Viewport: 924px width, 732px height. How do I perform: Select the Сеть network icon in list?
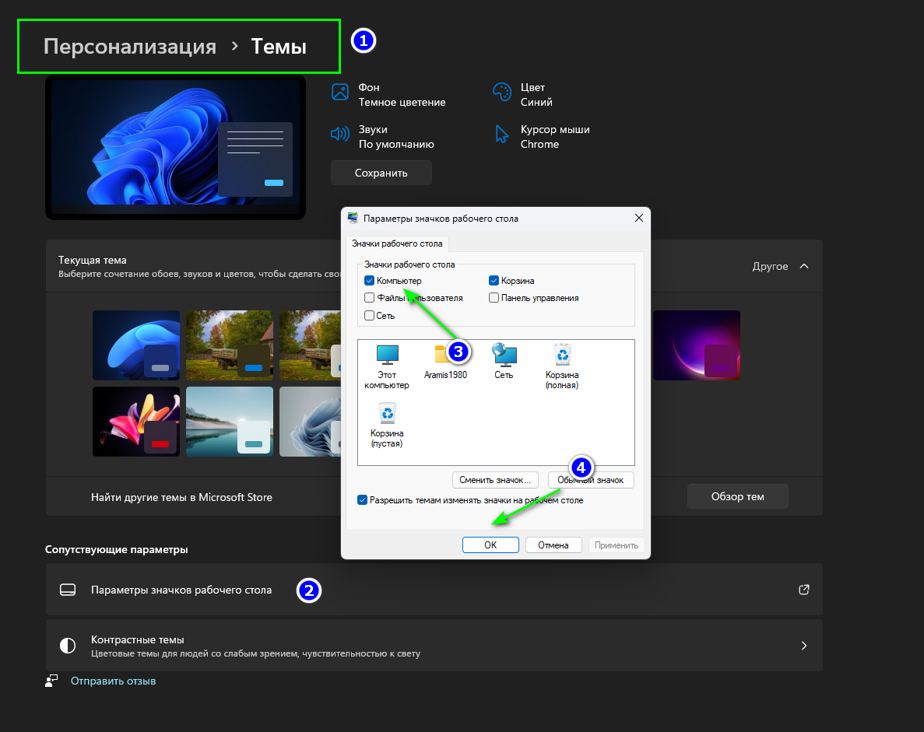[504, 362]
